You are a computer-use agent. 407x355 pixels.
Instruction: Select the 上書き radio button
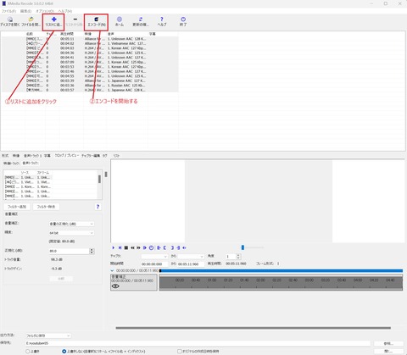coord(28,352)
